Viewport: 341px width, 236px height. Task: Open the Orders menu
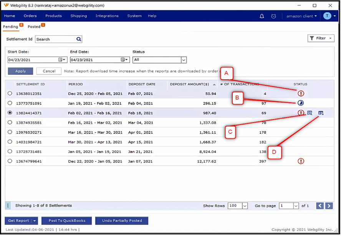pos(30,16)
